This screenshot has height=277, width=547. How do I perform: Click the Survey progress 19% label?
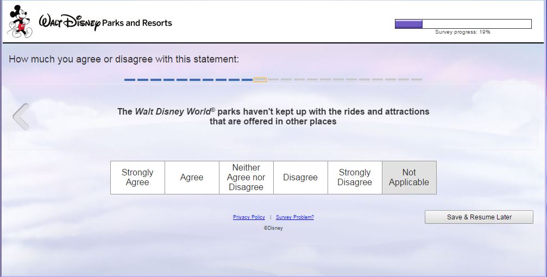coord(463,32)
